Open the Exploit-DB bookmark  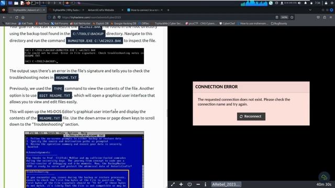(101, 23)
